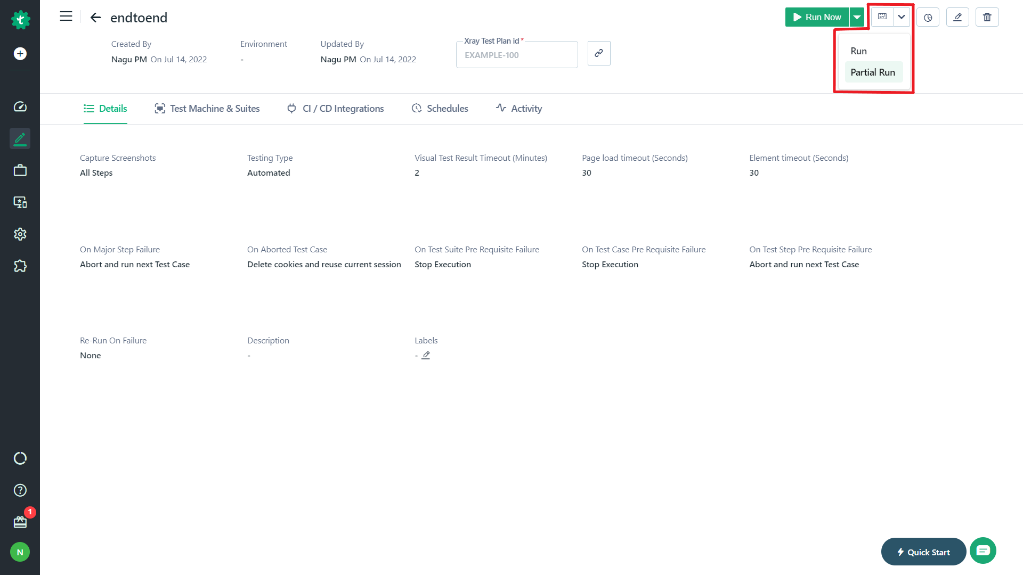
Task: Click the Visual Test Result Timeout label
Action: pos(481,158)
